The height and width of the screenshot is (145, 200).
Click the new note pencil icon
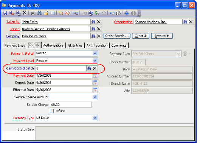(61, 13)
